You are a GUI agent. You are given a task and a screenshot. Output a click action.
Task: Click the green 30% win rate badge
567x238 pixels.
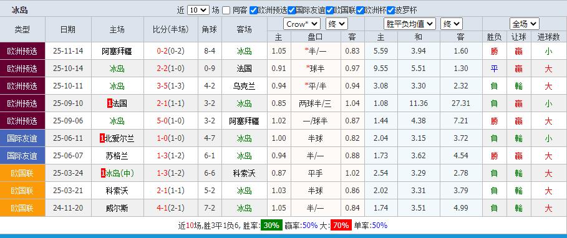[271, 226]
